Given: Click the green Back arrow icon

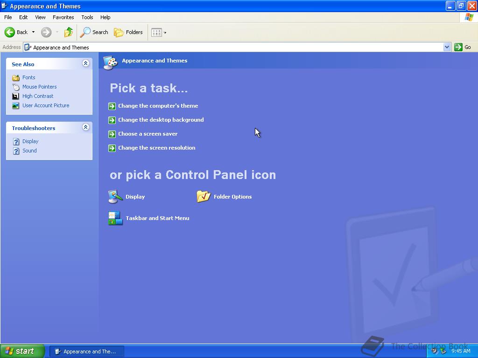Looking at the screenshot, I should [x=9, y=32].
